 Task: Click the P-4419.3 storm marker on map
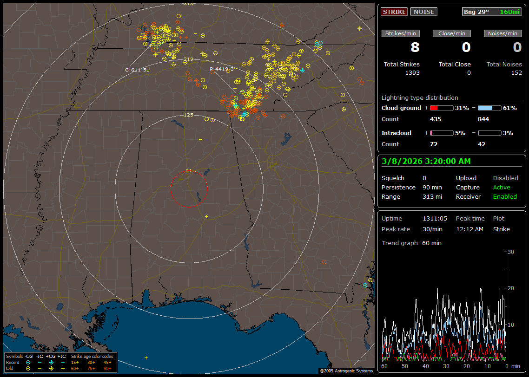[x=222, y=69]
